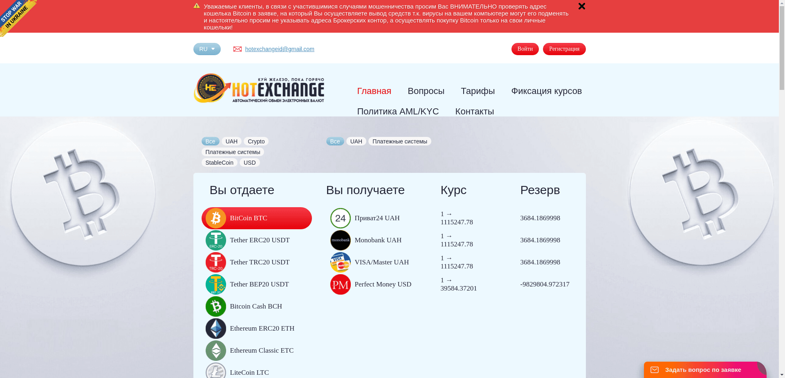Open the Тарифы menu item

478,91
